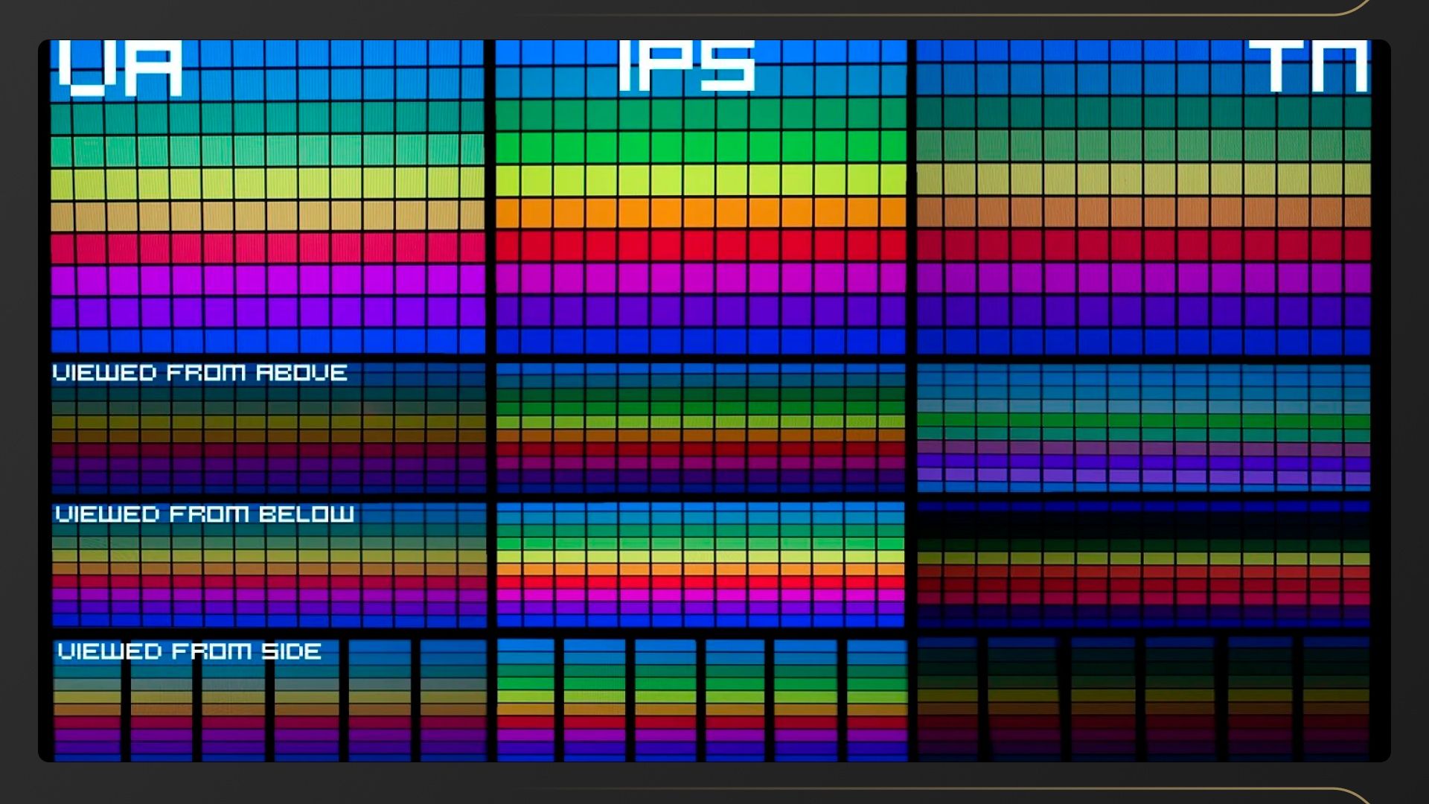The image size is (1429, 804).
Task: Click the IPS panel heading text
Action: pos(686,66)
